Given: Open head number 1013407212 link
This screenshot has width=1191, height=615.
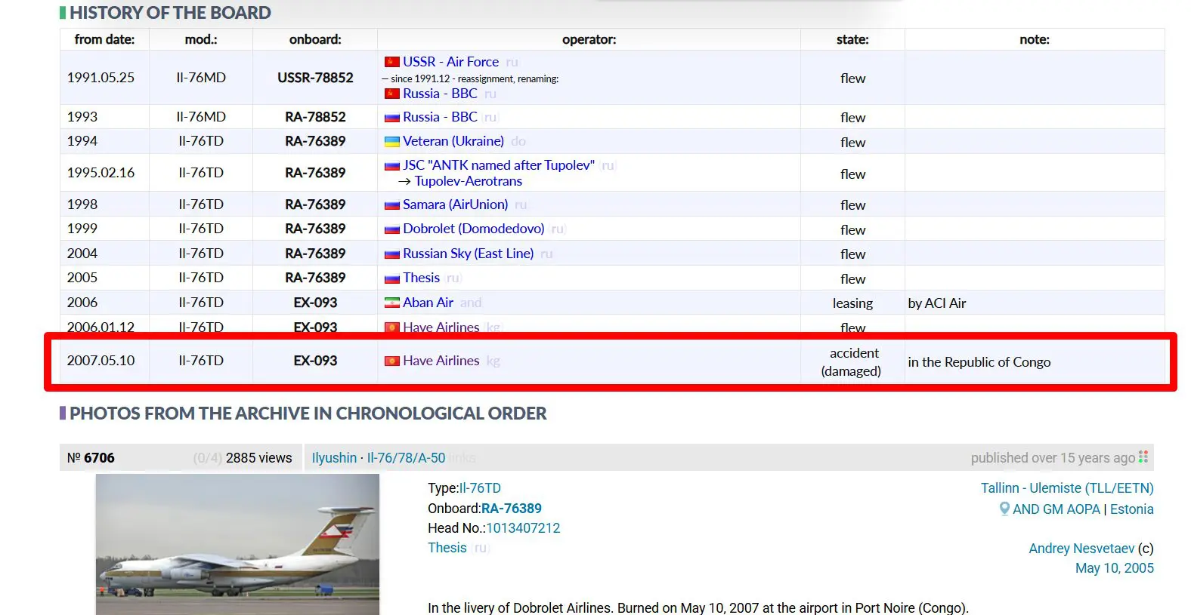Looking at the screenshot, I should coord(523,528).
